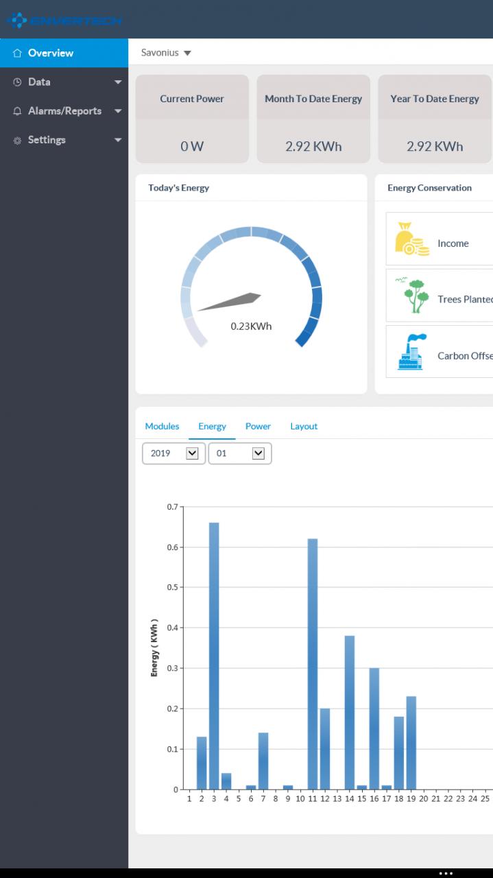Viewport: 493px width, 878px height.
Task: Open the Data menu item
Action: point(64,82)
